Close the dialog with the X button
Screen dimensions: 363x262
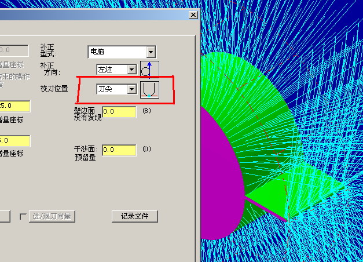pyautogui.click(x=193, y=15)
